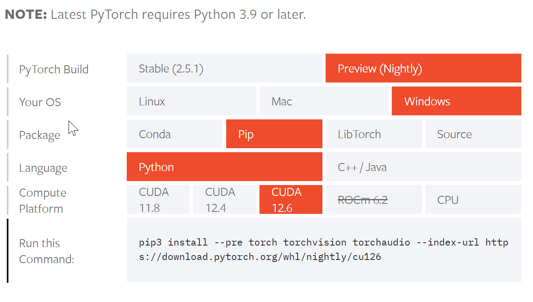Select the Source package option
Screen dimensions: 533x302
point(473,134)
